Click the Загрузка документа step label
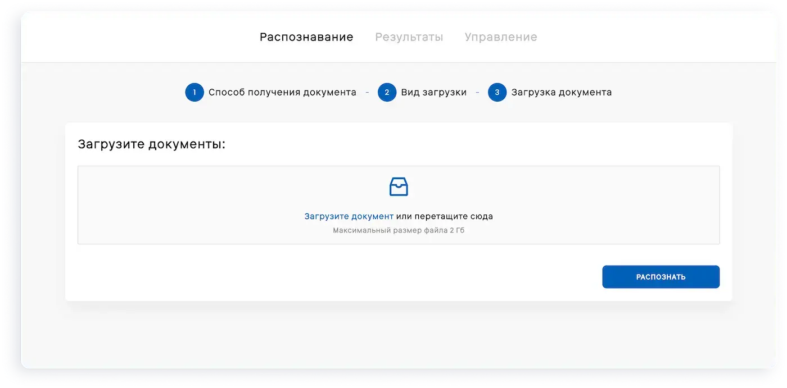 tap(562, 92)
